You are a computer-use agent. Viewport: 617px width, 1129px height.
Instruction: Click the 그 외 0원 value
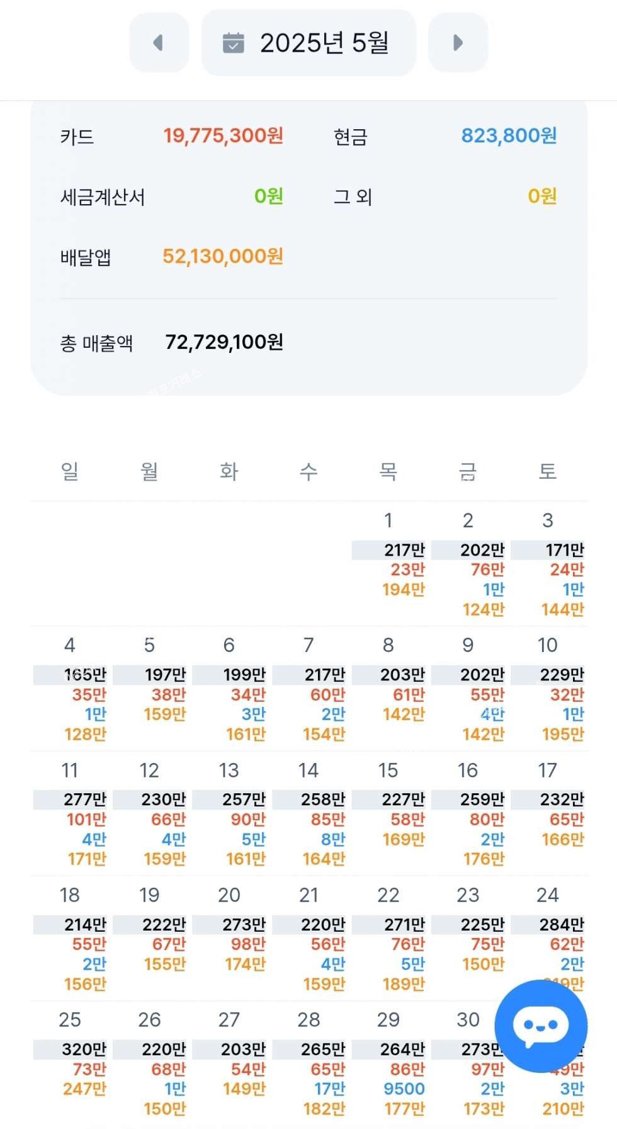542,197
